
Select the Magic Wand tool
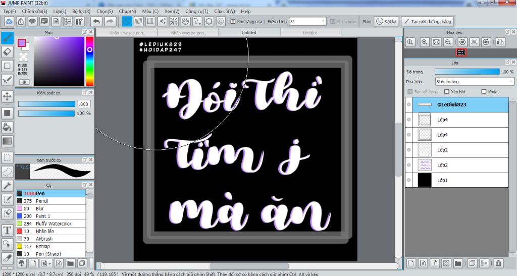[x=7, y=185]
